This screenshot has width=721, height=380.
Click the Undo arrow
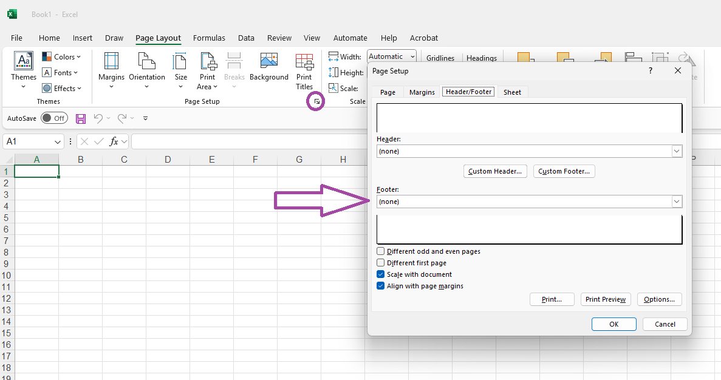pos(98,118)
